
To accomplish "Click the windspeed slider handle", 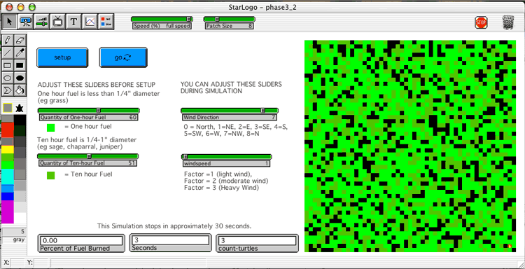I will tap(185, 157).
